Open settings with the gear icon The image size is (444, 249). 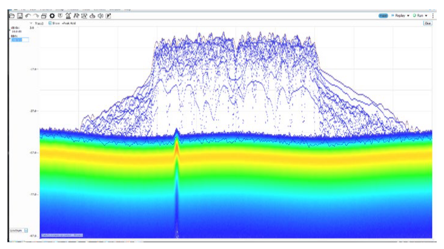coord(52,15)
